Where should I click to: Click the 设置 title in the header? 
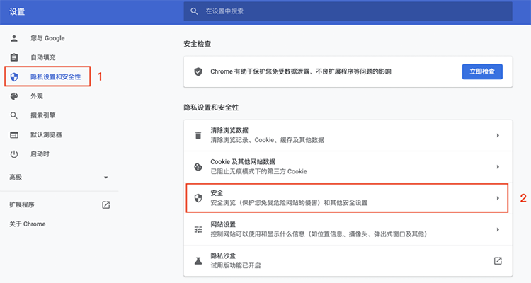[x=17, y=11]
